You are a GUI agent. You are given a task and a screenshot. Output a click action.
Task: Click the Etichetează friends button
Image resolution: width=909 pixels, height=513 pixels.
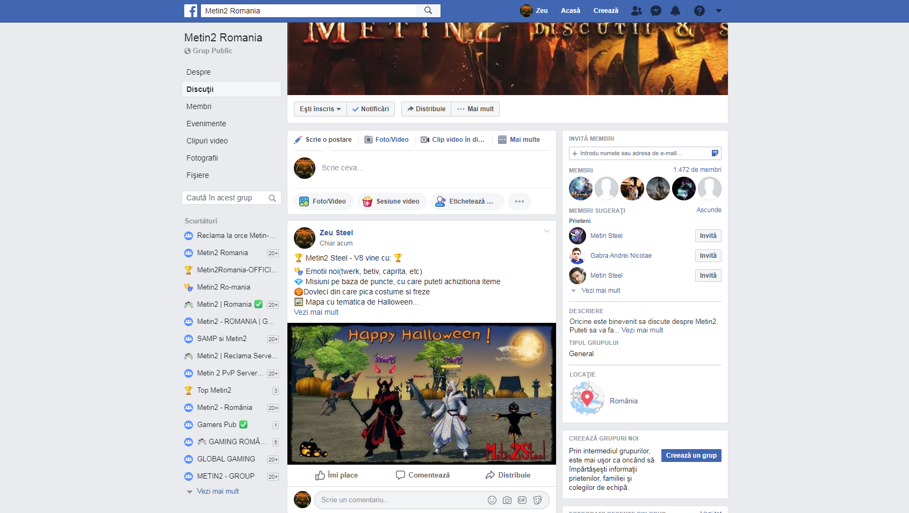467,201
